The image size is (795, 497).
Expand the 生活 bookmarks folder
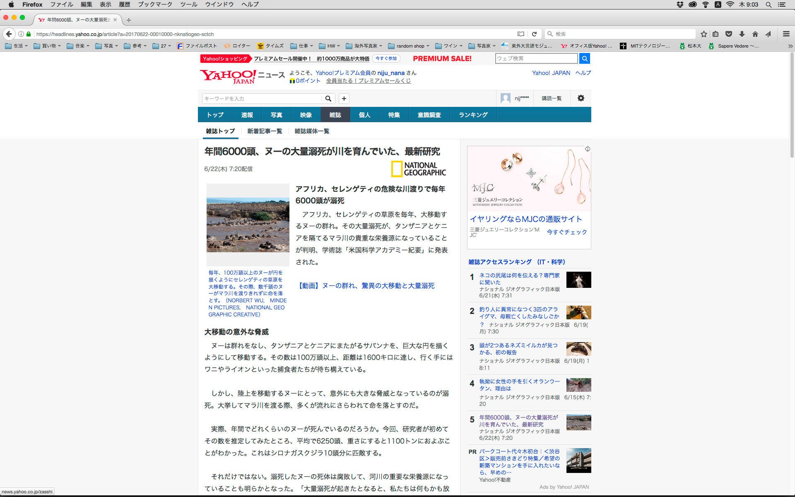(x=17, y=46)
